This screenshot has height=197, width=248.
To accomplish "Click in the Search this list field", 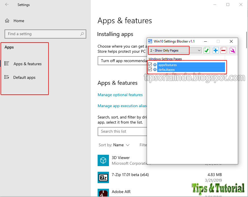I will coord(122,132).
